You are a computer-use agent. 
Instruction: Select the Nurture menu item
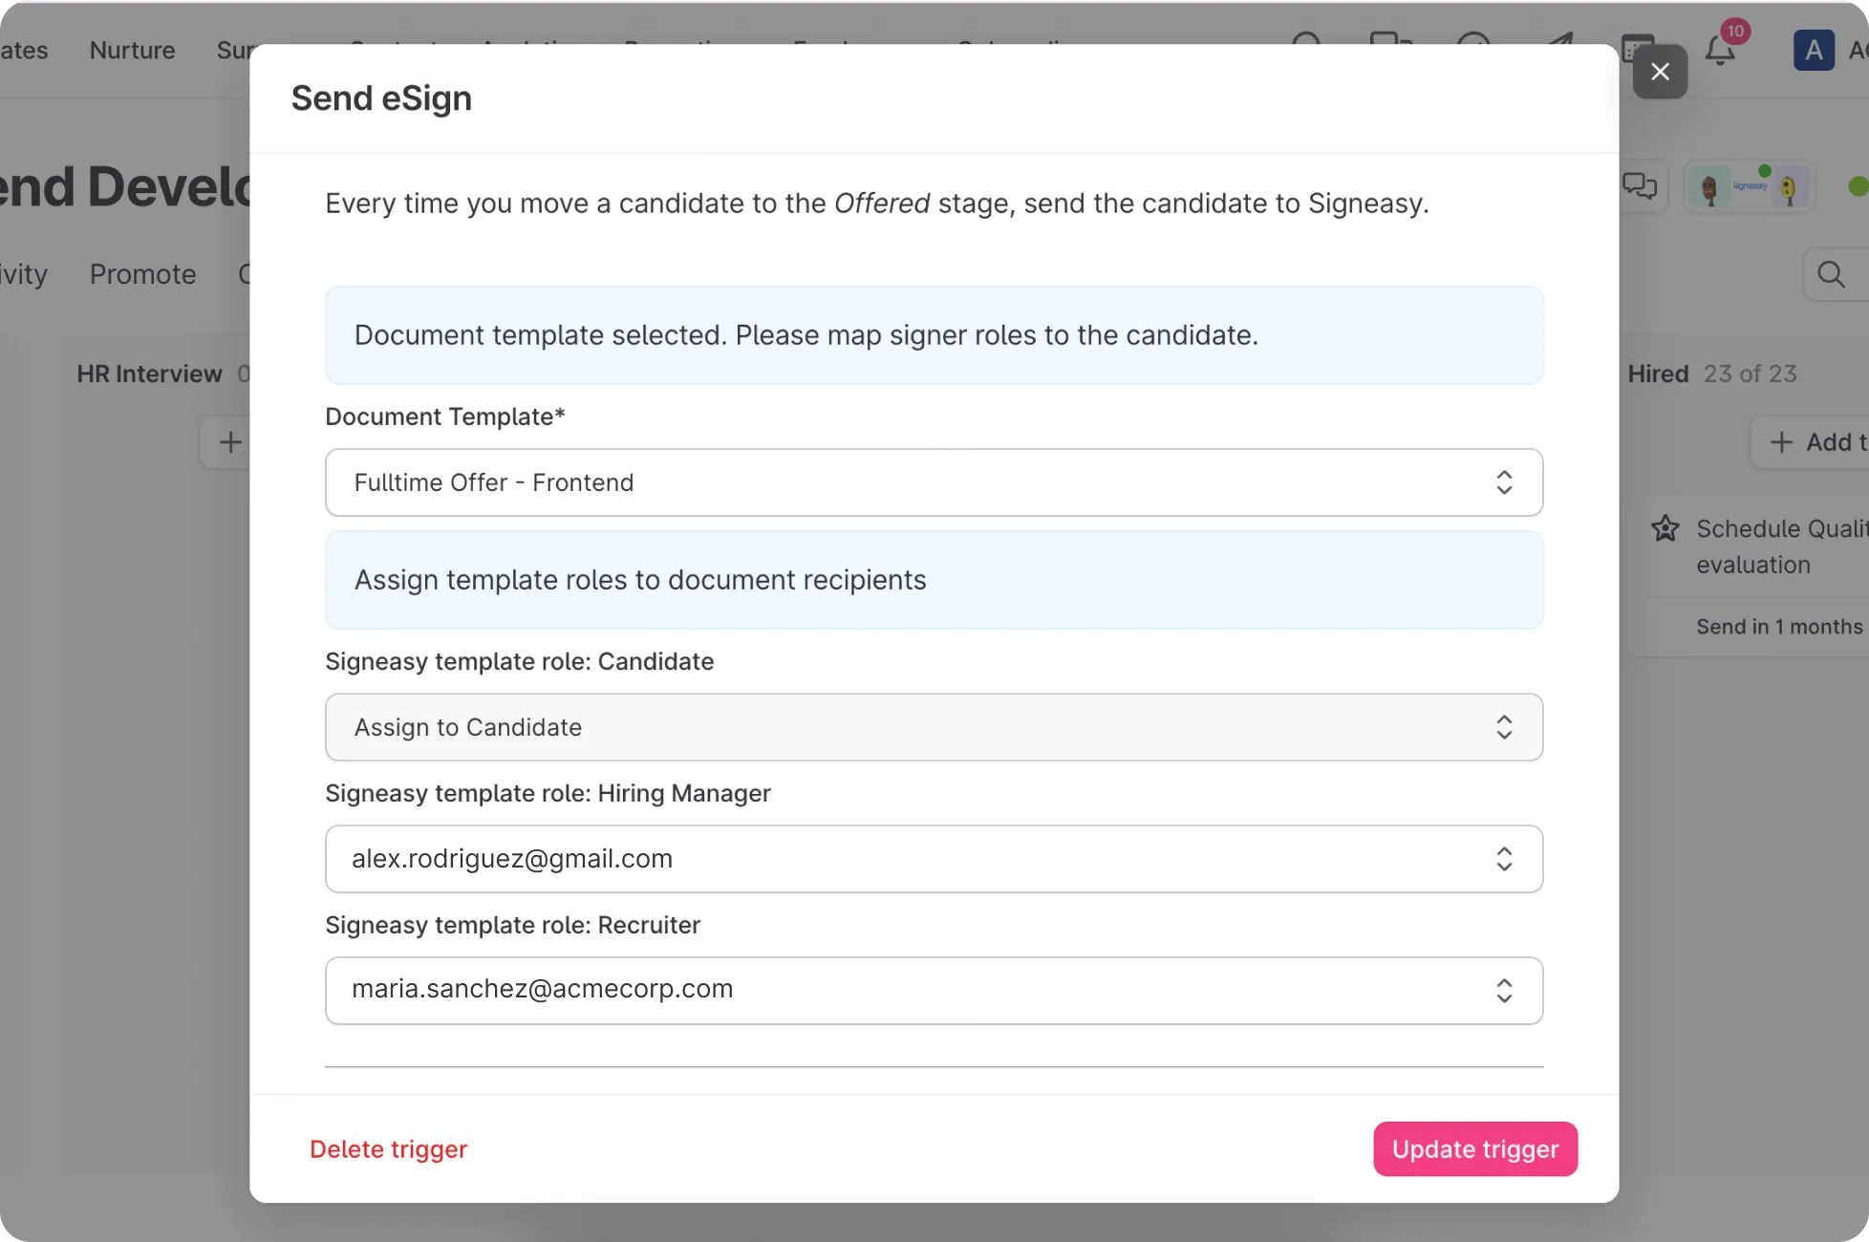tap(131, 50)
